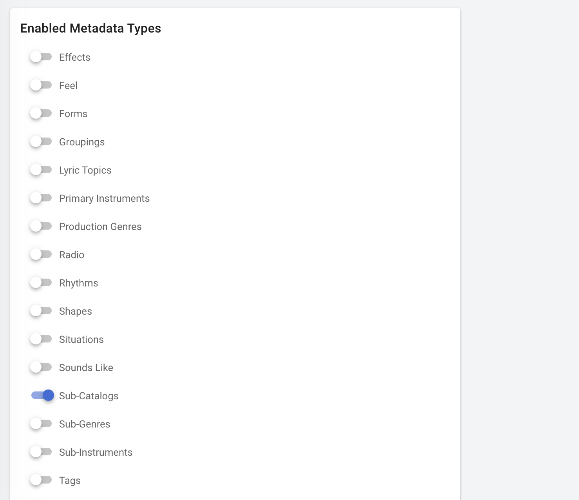Enable the Production Genres switch
The width and height of the screenshot is (579, 500).
(x=41, y=226)
